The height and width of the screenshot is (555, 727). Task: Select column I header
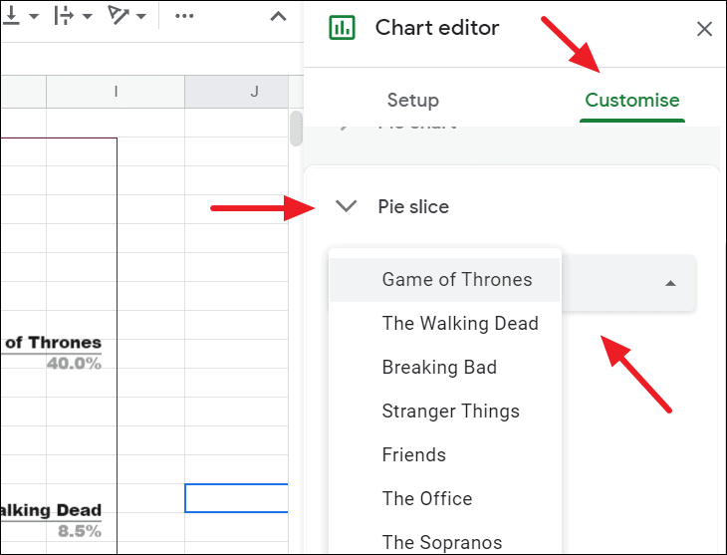(x=116, y=92)
